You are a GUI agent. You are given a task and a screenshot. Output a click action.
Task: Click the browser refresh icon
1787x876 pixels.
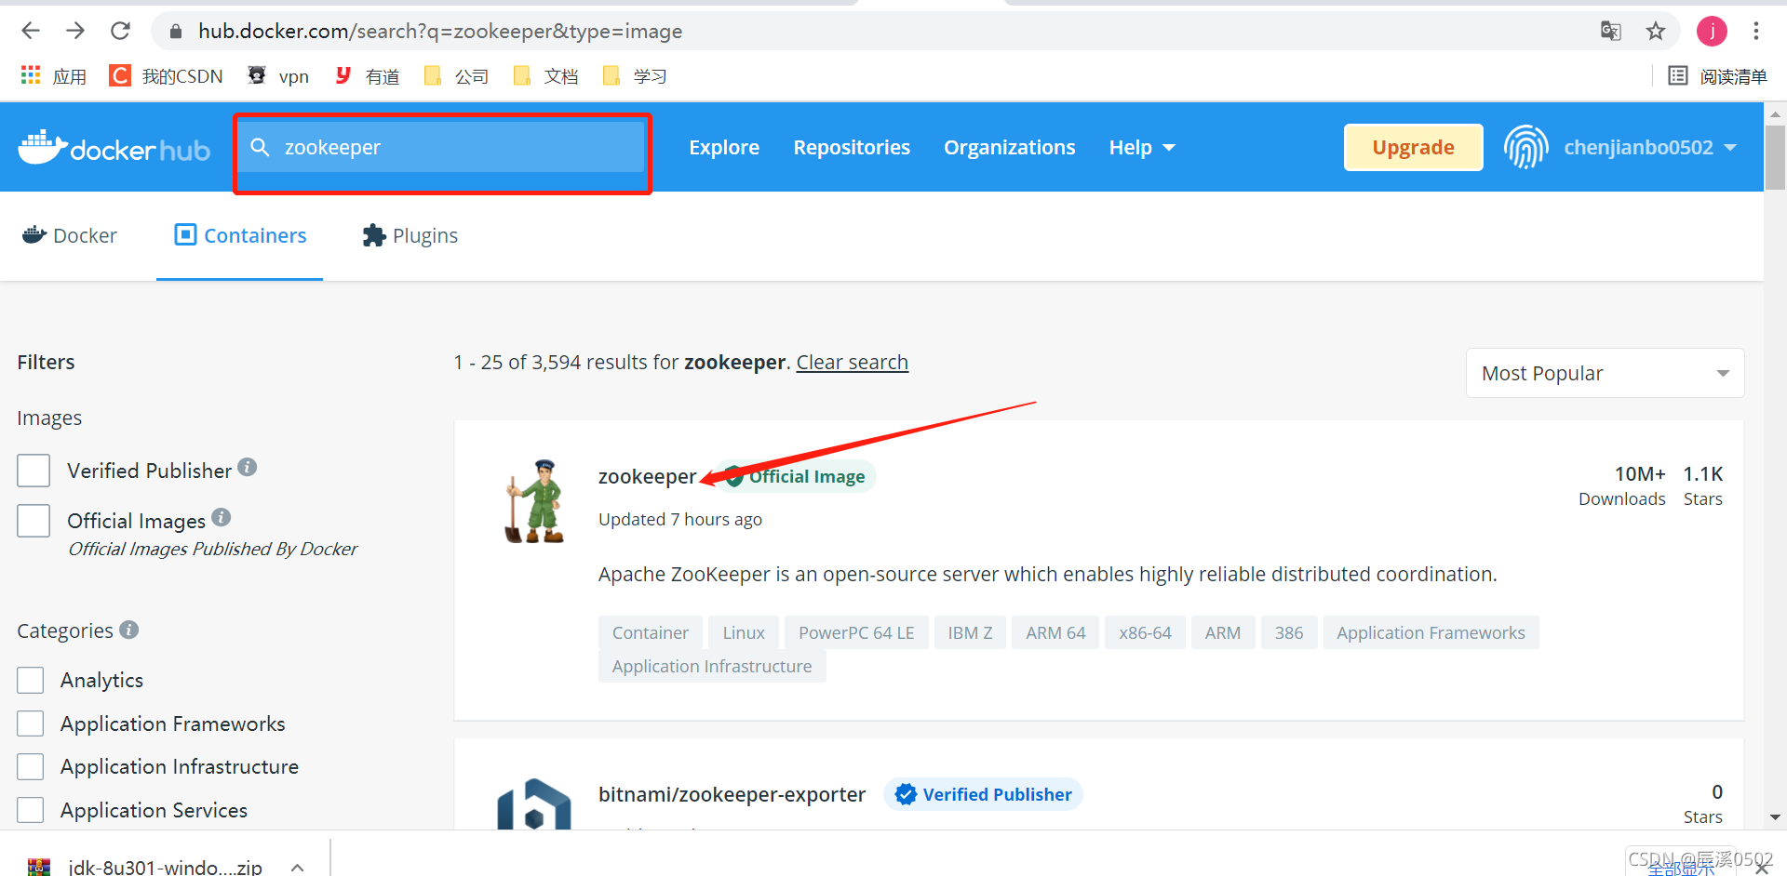[120, 31]
